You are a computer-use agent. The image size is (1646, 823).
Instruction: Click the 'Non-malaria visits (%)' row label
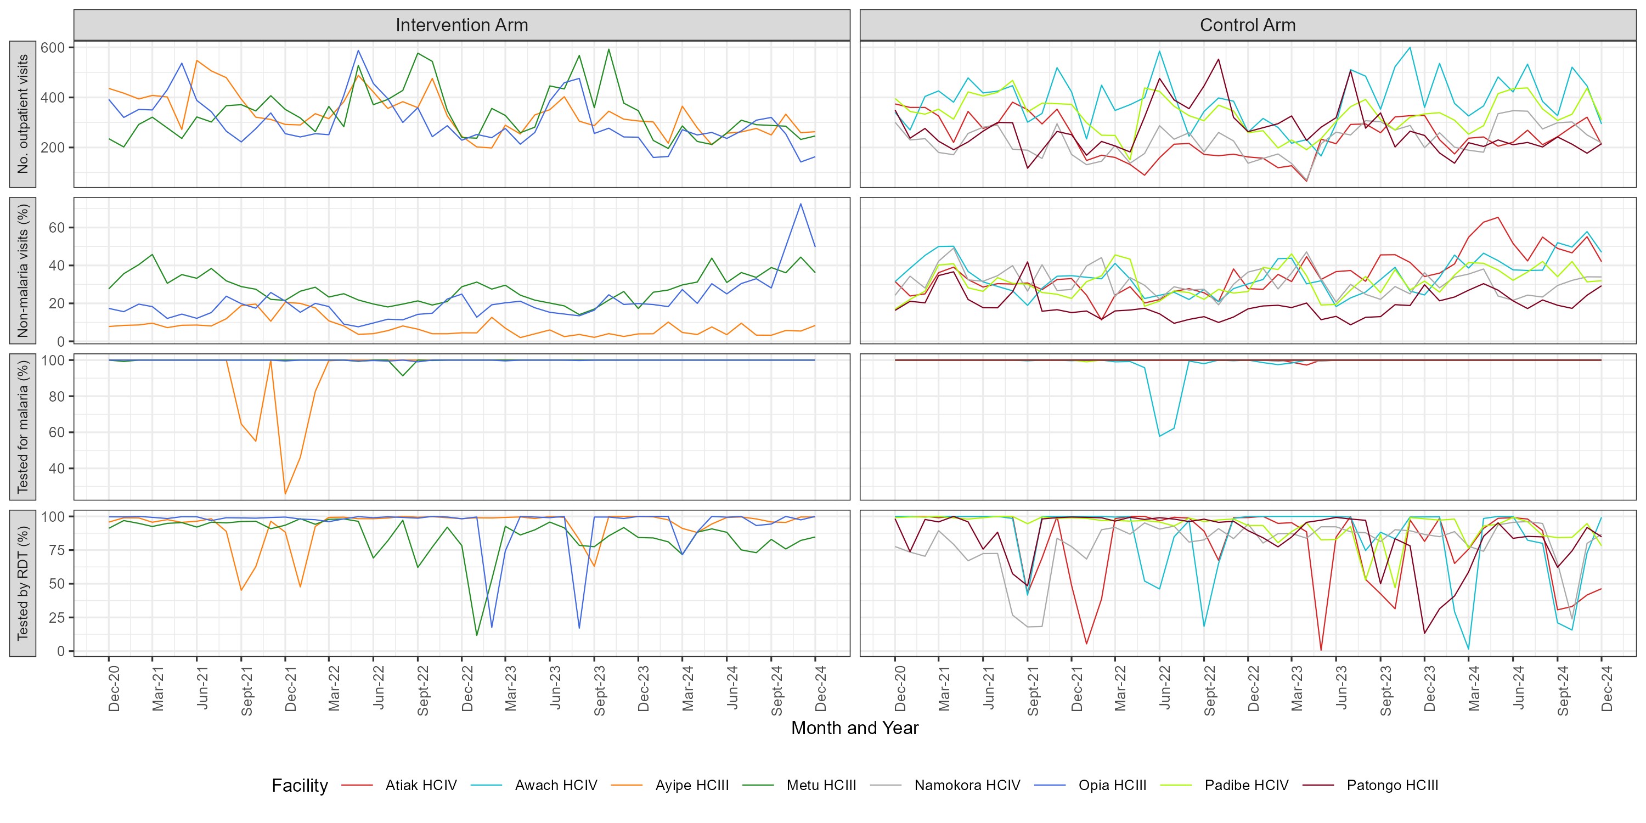click(23, 270)
